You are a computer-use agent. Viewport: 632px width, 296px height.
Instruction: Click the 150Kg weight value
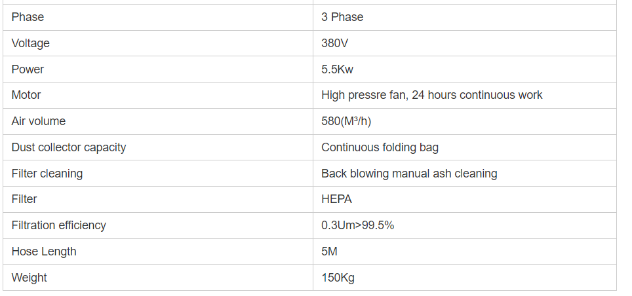338,278
